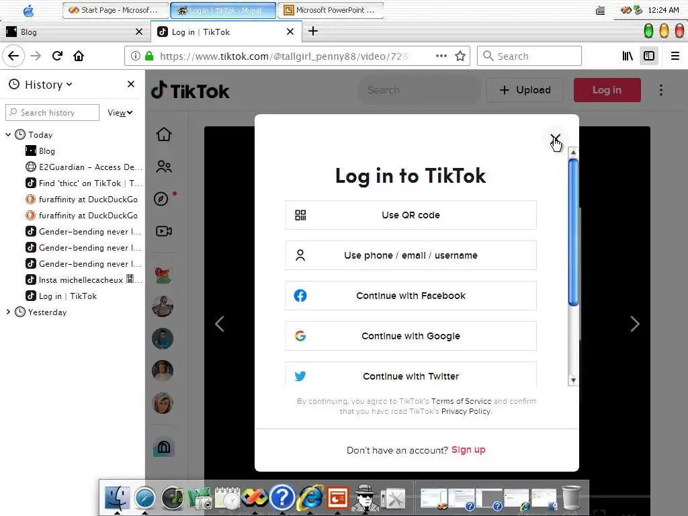Click the login dialog scroll-down arrow
This screenshot has height=516, width=688.
click(573, 380)
